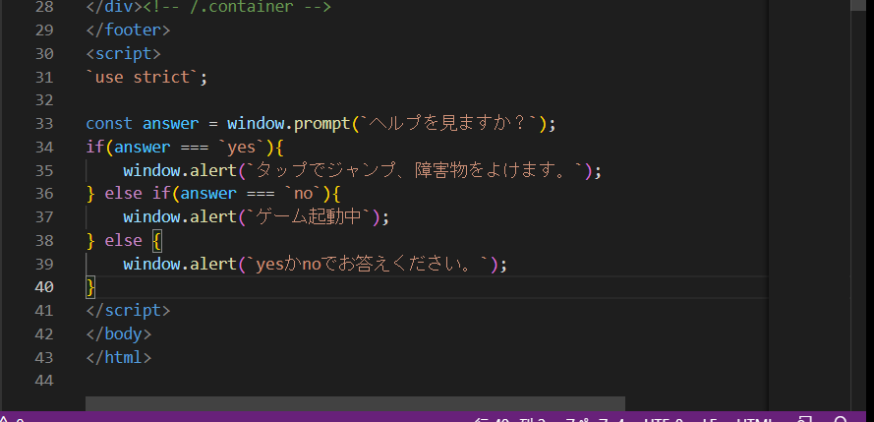This screenshot has width=874, height=422.
Task: Click line number 38 in the gutter
Action: click(44, 240)
